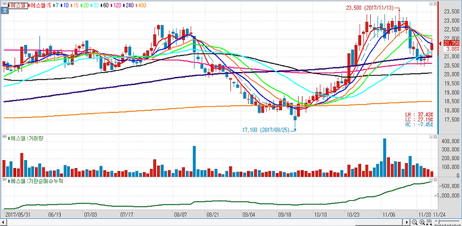
Task: Minimize the 기관순매수누적 pane
Action: tap(431, 179)
